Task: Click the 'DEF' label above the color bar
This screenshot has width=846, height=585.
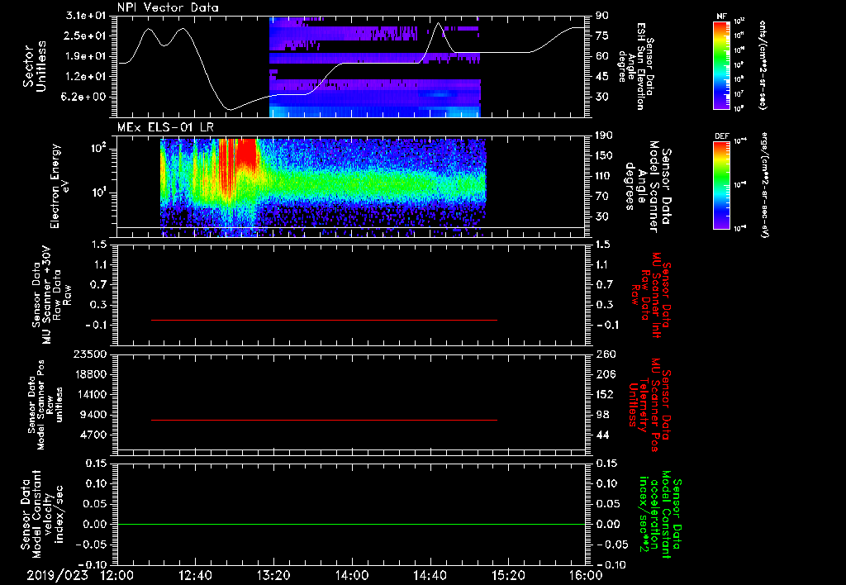Action: click(722, 136)
